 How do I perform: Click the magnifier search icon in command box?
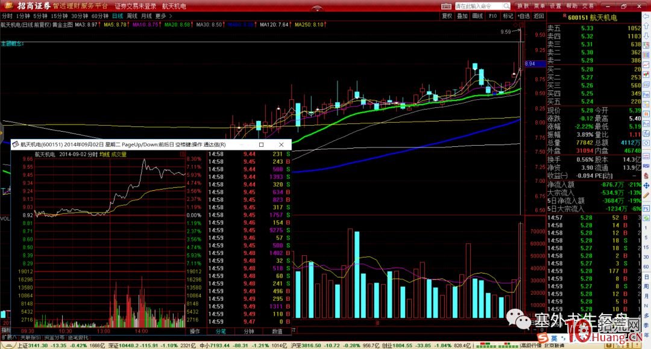(506, 6)
